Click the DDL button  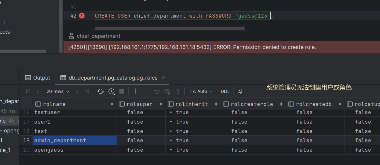click(x=225, y=92)
